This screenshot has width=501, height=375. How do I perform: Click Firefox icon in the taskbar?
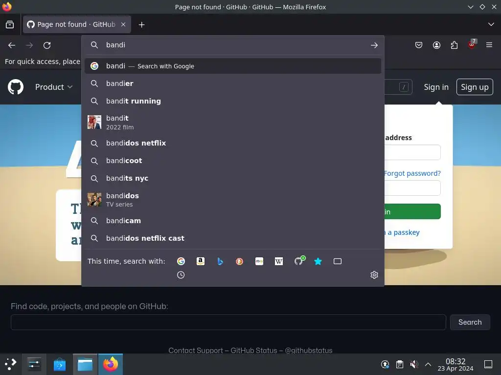pyautogui.click(x=111, y=364)
